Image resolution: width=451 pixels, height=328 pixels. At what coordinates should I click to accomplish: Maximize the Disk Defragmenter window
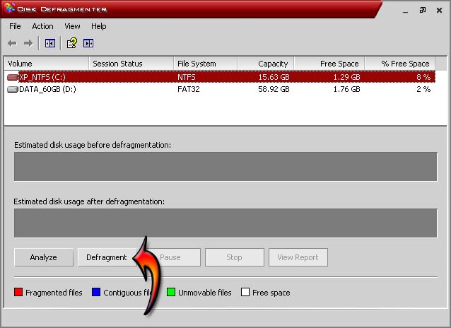pyautogui.click(x=422, y=10)
